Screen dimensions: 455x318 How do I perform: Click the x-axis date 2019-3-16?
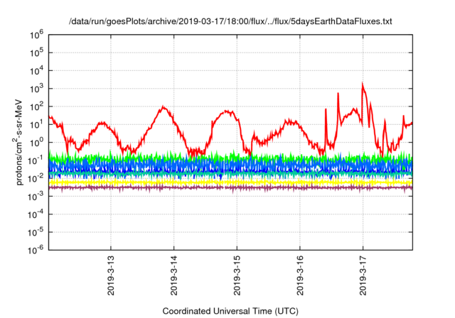[300, 275]
